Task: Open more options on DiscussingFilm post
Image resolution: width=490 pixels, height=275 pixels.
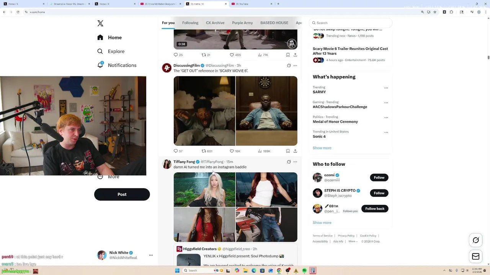Action: [295, 66]
